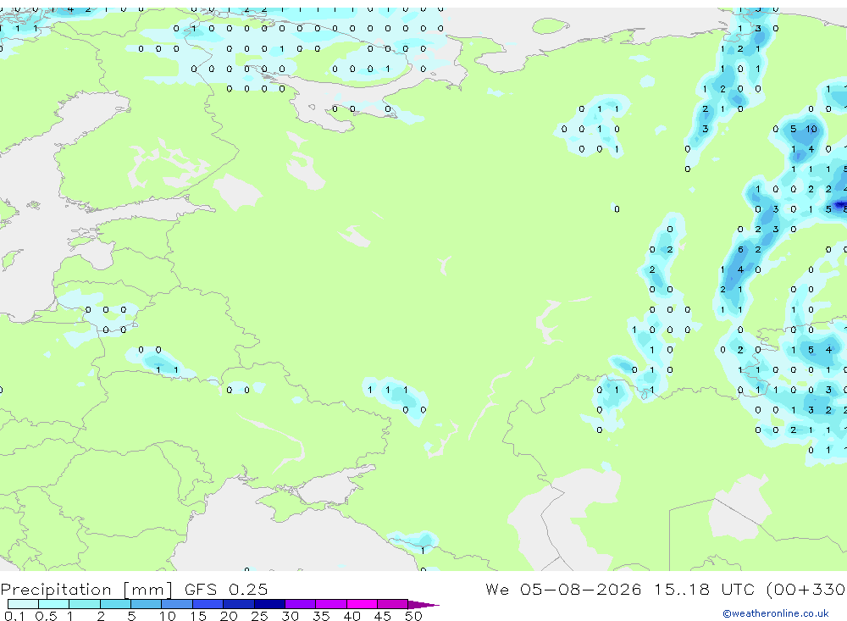The height and width of the screenshot is (621, 847).
Task: Pick the 15–20 mm legend swatch
Action: coord(208,604)
